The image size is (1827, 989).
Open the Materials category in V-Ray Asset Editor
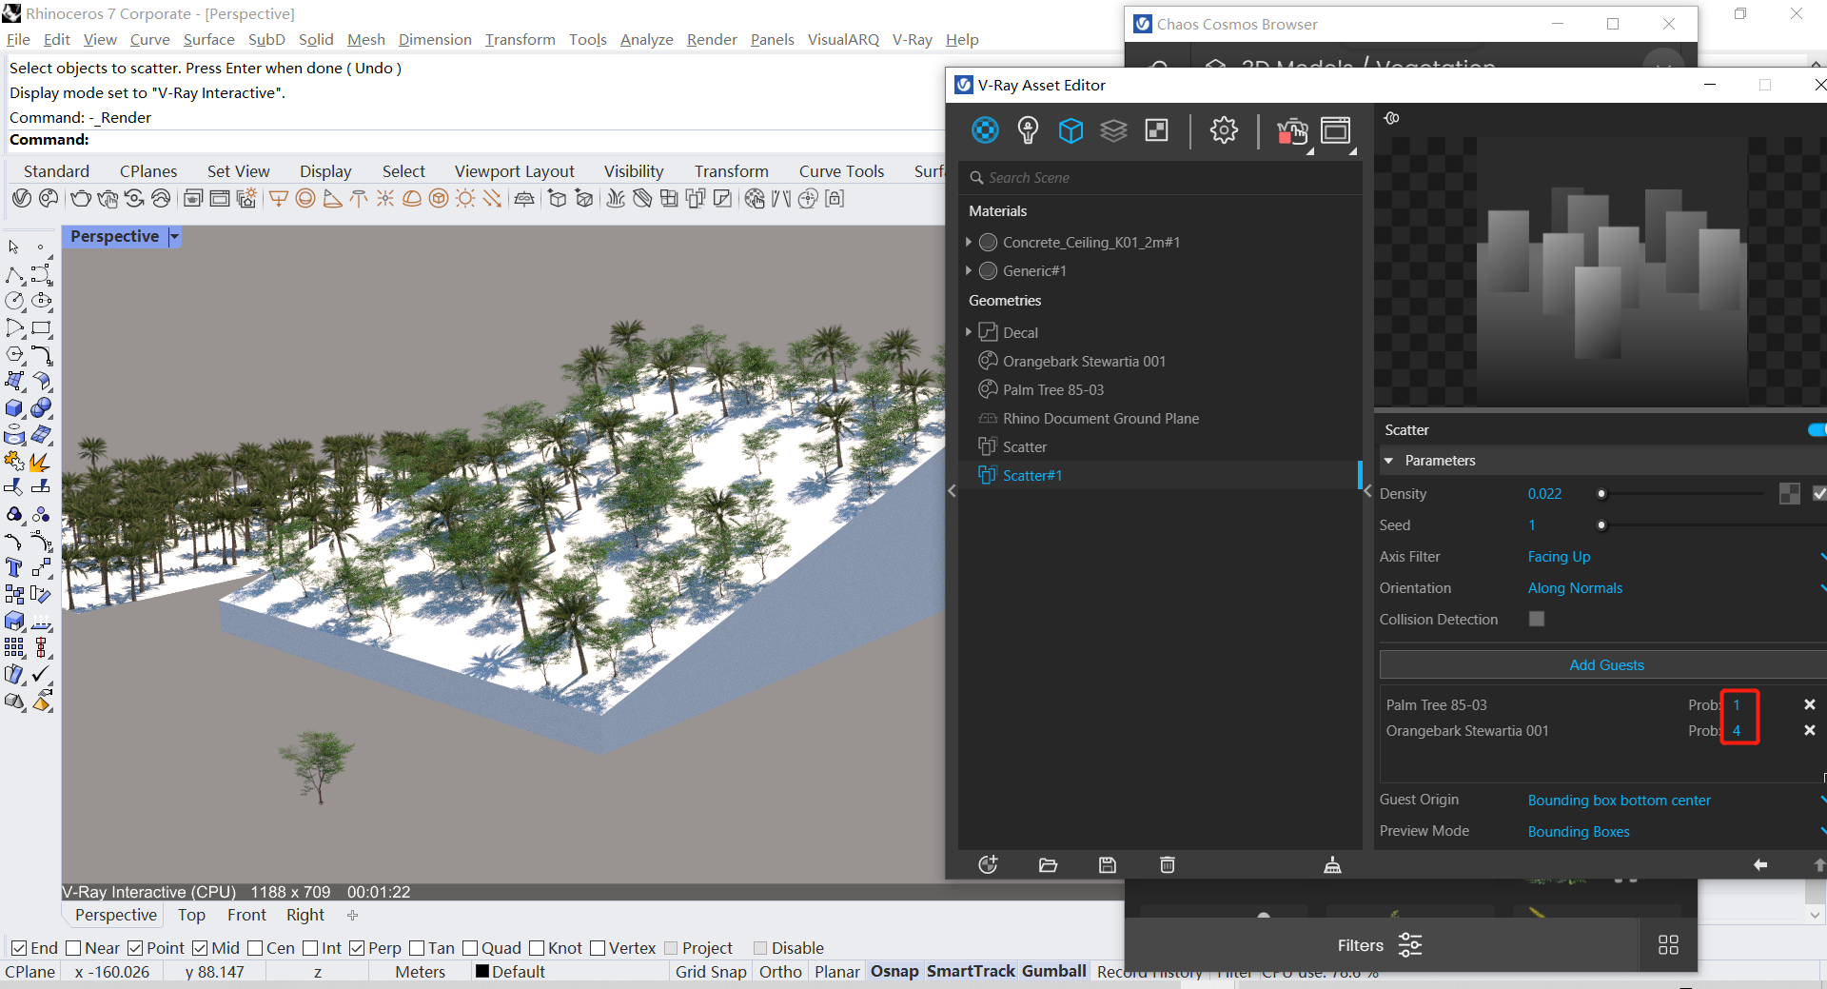tap(985, 130)
